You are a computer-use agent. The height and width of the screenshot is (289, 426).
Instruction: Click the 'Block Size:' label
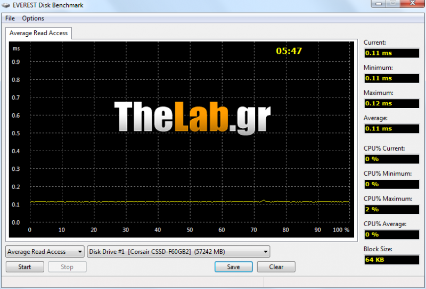[x=378, y=249]
